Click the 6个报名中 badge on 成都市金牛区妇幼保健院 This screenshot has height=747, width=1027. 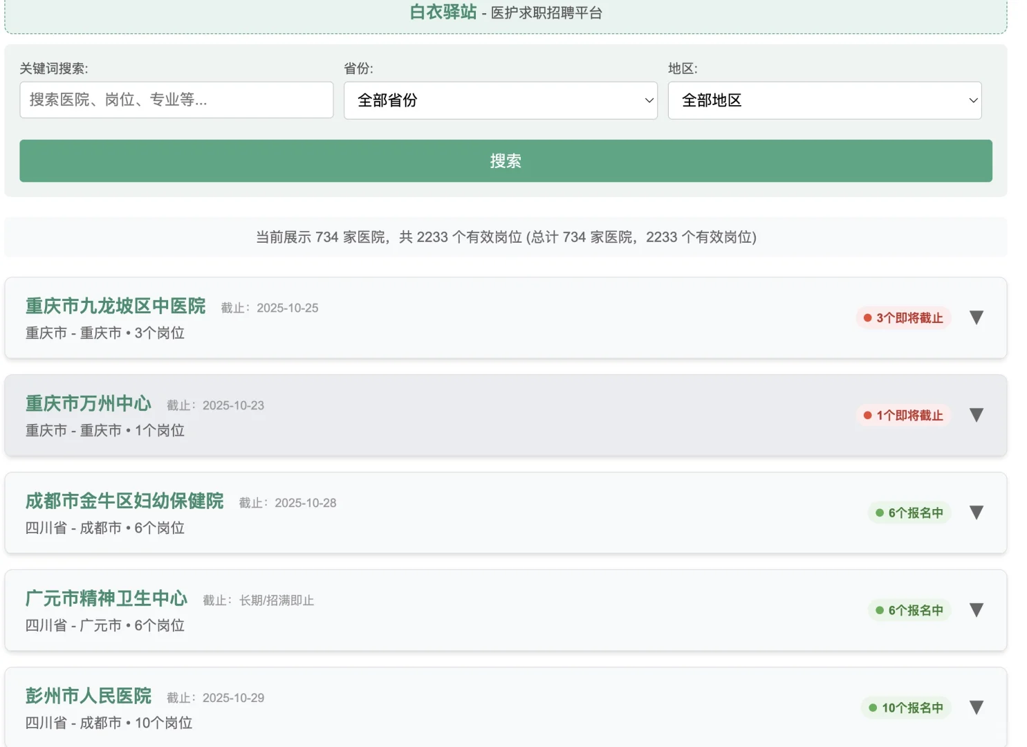[x=909, y=513]
